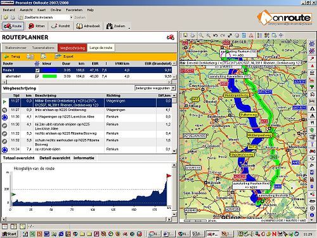This screenshot has height=238, width=317.
Task: Expand the arrow beside the Zoeken button
Action: [x=129, y=27]
